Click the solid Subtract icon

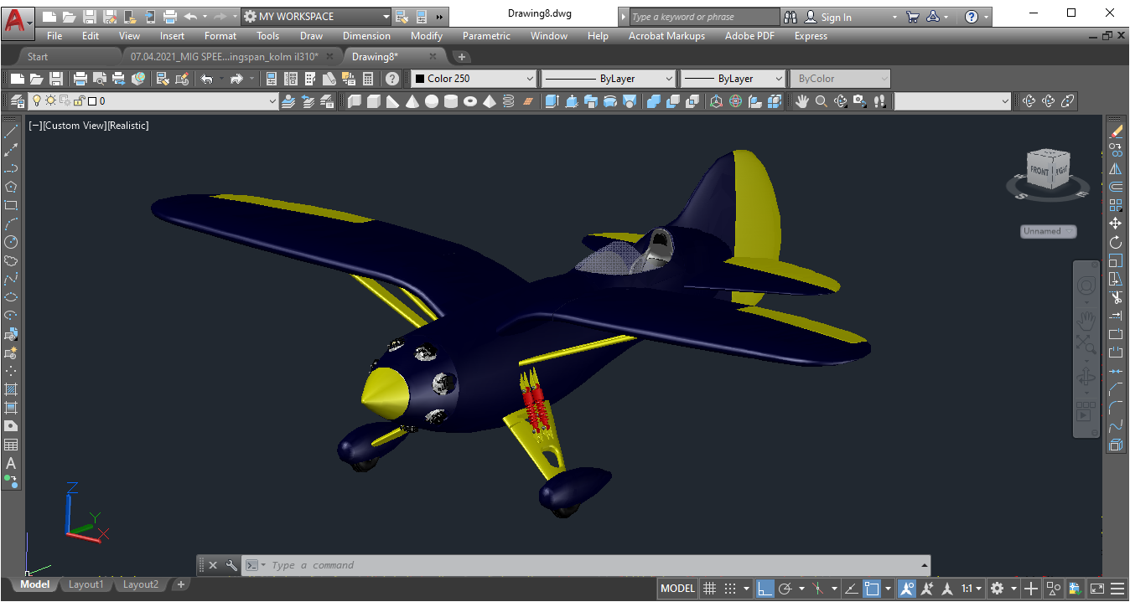pos(672,101)
